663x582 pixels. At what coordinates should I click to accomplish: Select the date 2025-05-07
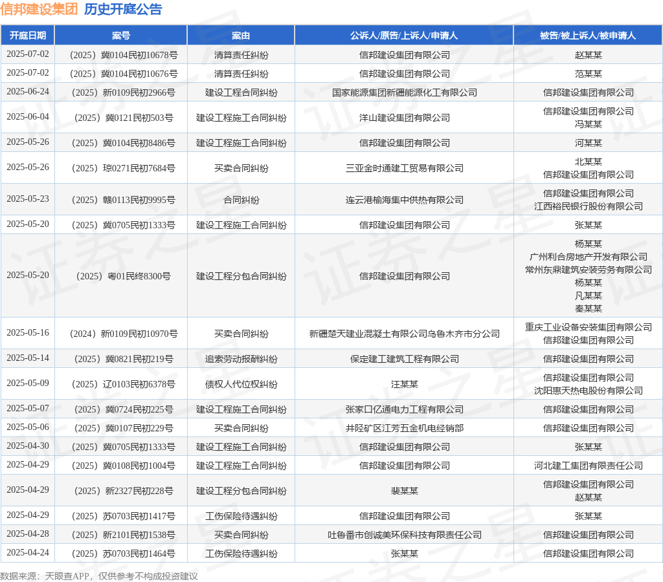[28, 409]
